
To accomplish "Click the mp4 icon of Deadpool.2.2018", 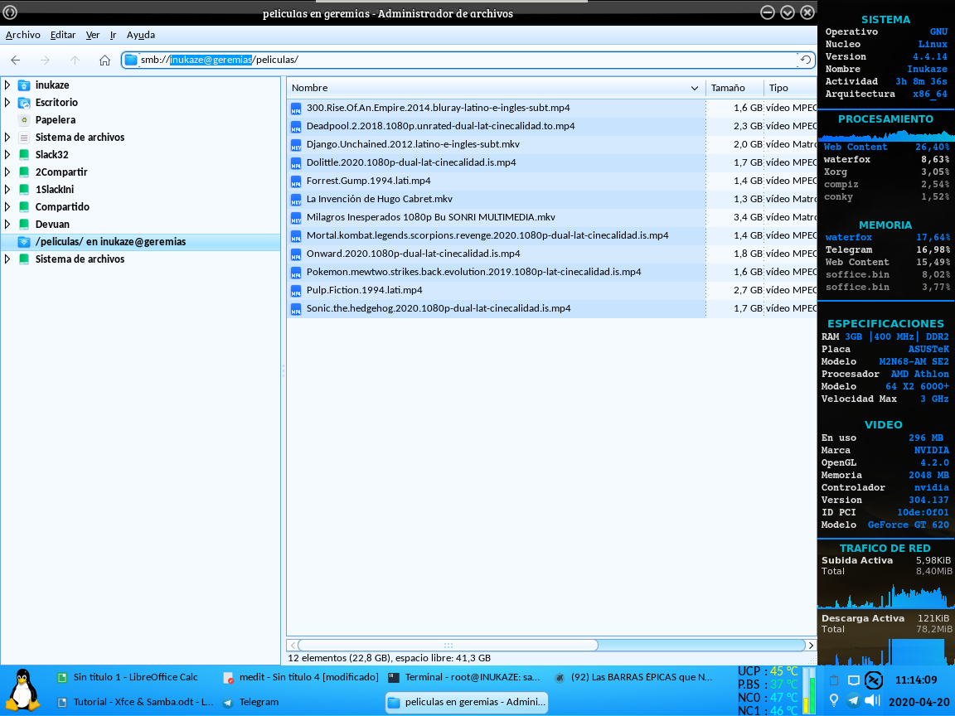I will click(x=296, y=127).
